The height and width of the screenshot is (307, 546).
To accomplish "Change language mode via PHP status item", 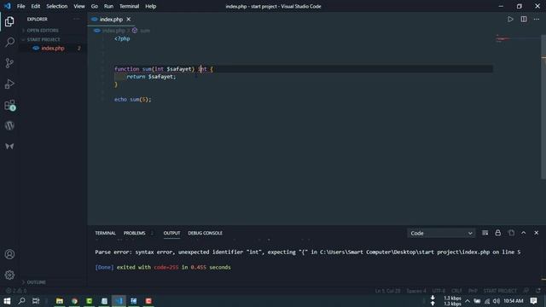I will (x=473, y=291).
